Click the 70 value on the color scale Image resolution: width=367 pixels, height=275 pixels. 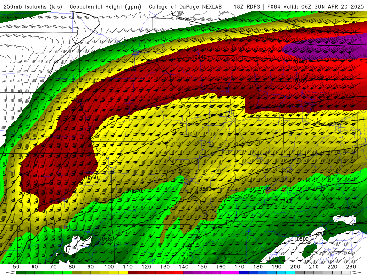[x=53, y=267]
